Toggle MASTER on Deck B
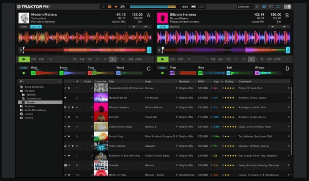The height and width of the screenshot is (181, 309). click(x=175, y=27)
